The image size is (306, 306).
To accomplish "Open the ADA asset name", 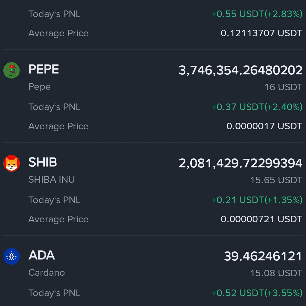I will pyautogui.click(x=42, y=255).
